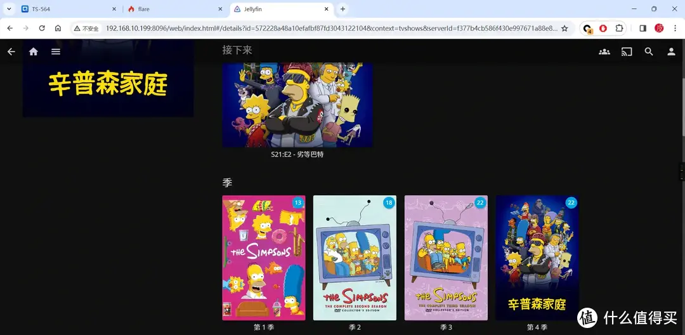The width and height of the screenshot is (685, 335).
Task: Go to Jellyfin home via house icon
Action: tap(33, 51)
